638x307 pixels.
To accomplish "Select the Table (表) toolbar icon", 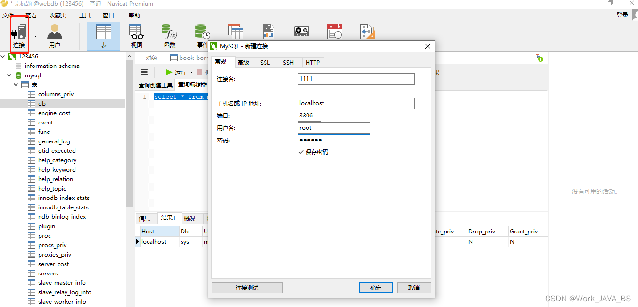I will [104, 36].
